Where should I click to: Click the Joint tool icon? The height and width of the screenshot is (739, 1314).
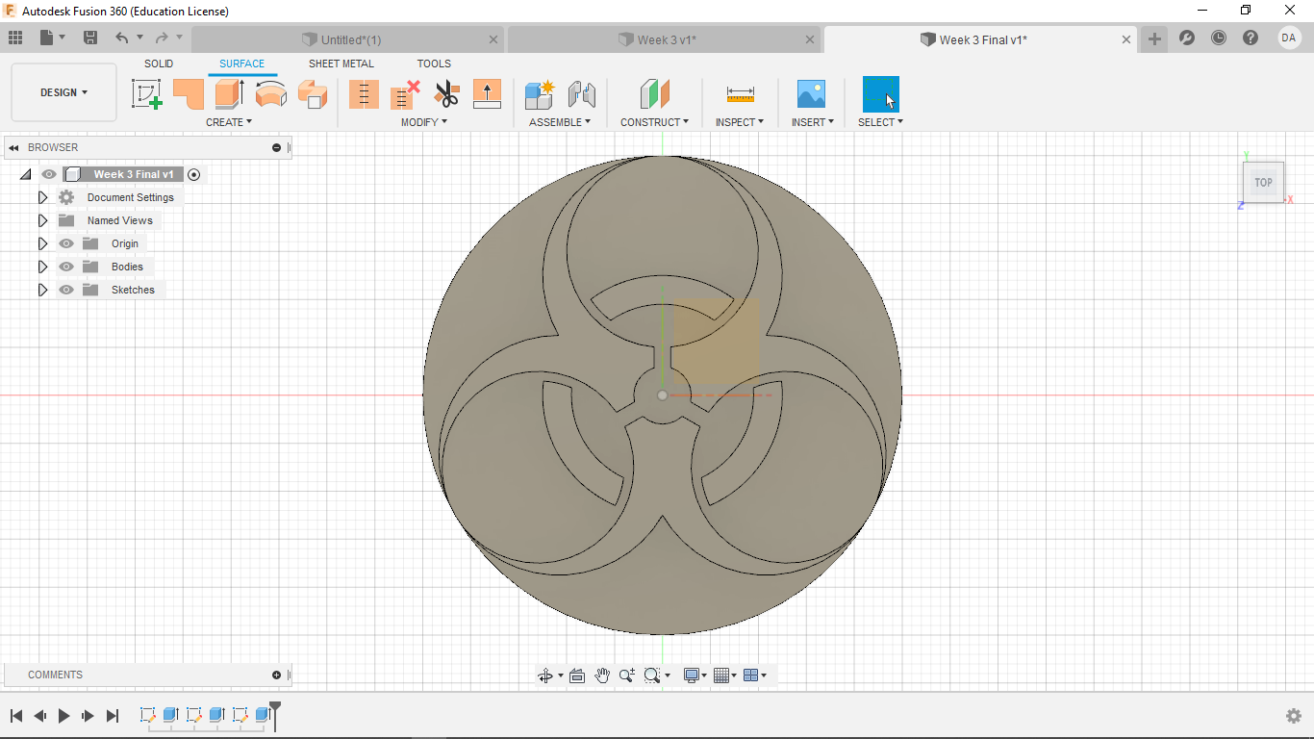[581, 94]
